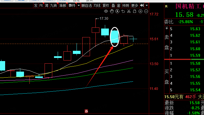This screenshot has width=204, height=115.
Task: Expand the 更多 menu
Action: [x=135, y=5]
